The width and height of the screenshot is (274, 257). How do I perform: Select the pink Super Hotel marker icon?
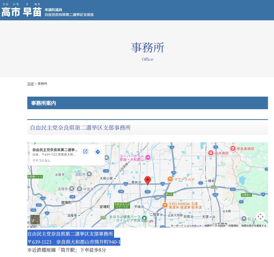(x=148, y=158)
